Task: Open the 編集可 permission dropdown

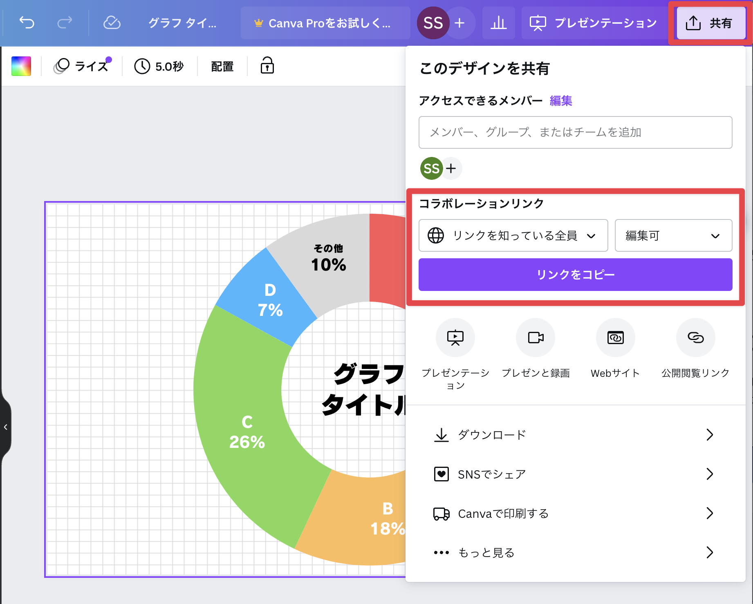Action: [x=673, y=235]
